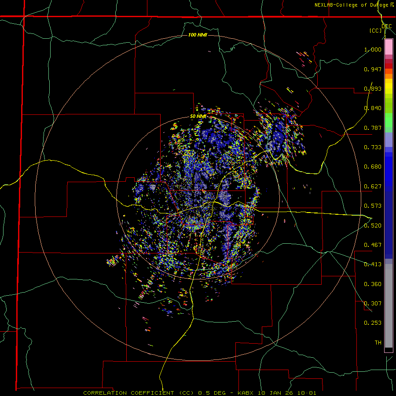The image size is (396, 396).
Task: Click the 0.360 color scale value
Action: coord(373,284)
